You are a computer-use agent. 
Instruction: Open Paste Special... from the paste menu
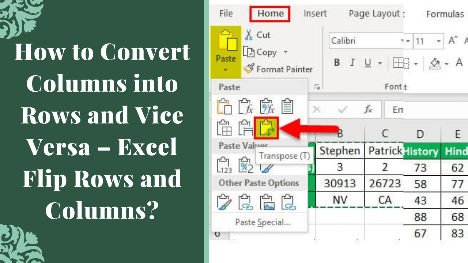pyautogui.click(x=263, y=222)
